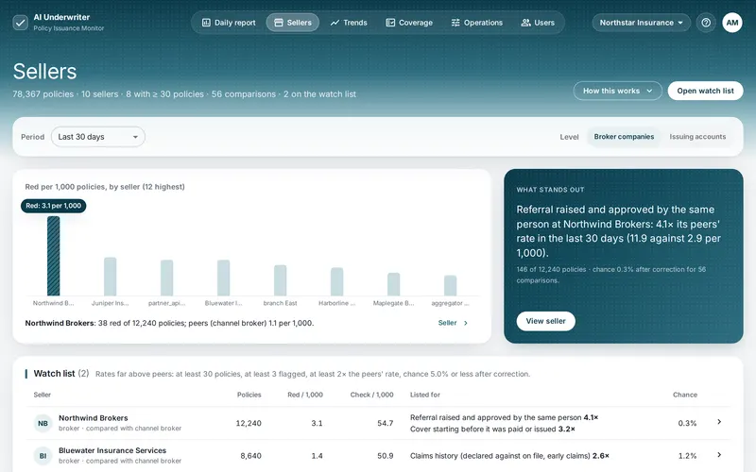Select the partner_api chart bar
Screen dimensions: 756x472
point(167,278)
